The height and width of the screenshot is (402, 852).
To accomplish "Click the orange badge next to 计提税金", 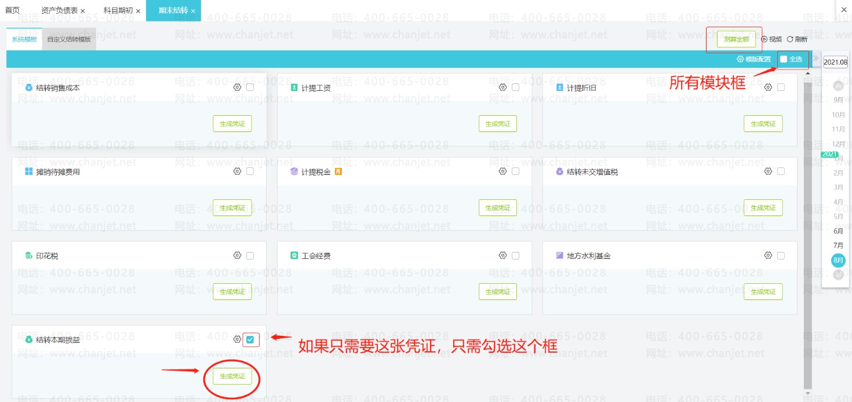I will 338,171.
